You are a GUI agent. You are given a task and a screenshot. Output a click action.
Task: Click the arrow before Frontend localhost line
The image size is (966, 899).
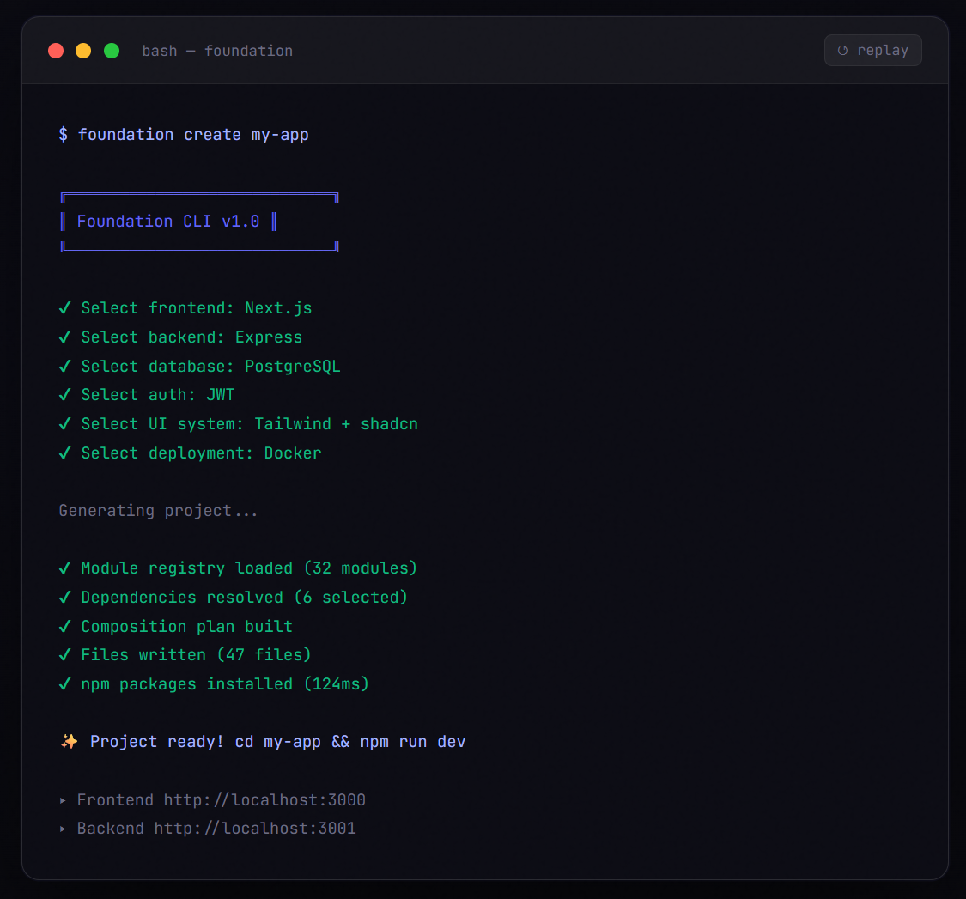[x=63, y=799]
